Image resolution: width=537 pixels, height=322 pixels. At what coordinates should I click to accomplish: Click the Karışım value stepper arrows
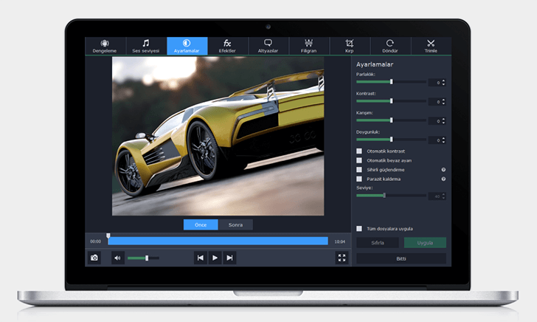pos(443,120)
